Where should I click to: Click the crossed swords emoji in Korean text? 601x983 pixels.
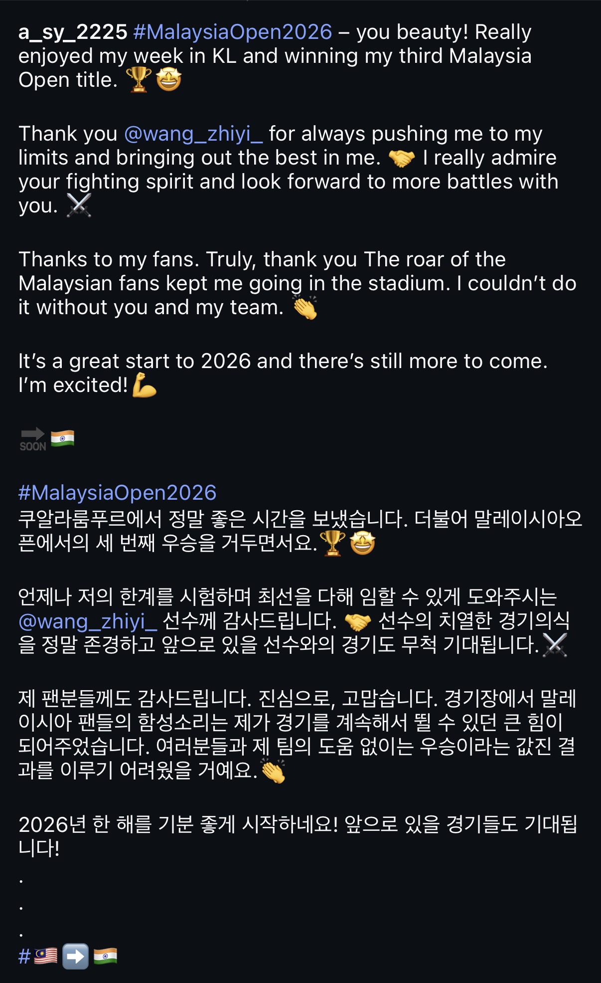(x=555, y=645)
